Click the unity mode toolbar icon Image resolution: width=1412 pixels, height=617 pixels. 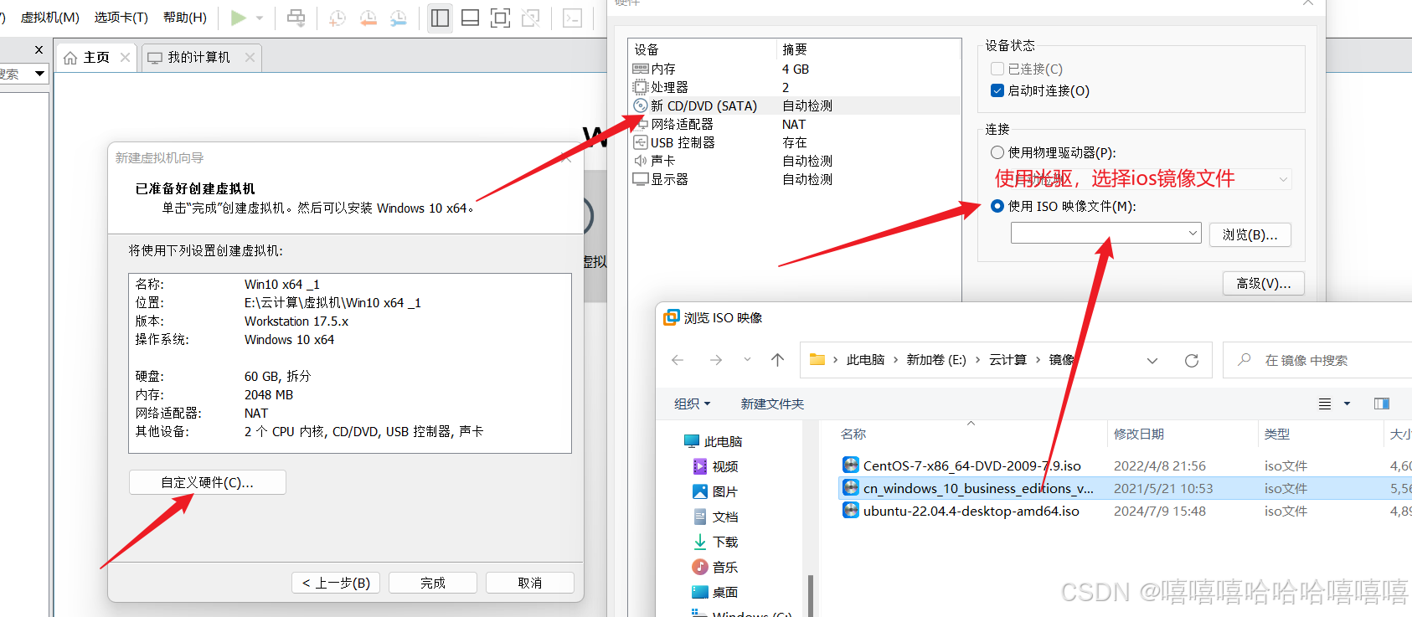pyautogui.click(x=531, y=18)
